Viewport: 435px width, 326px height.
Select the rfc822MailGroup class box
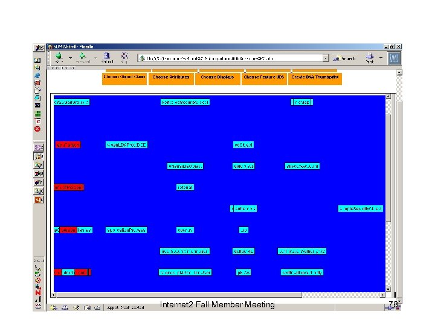[x=71, y=102]
